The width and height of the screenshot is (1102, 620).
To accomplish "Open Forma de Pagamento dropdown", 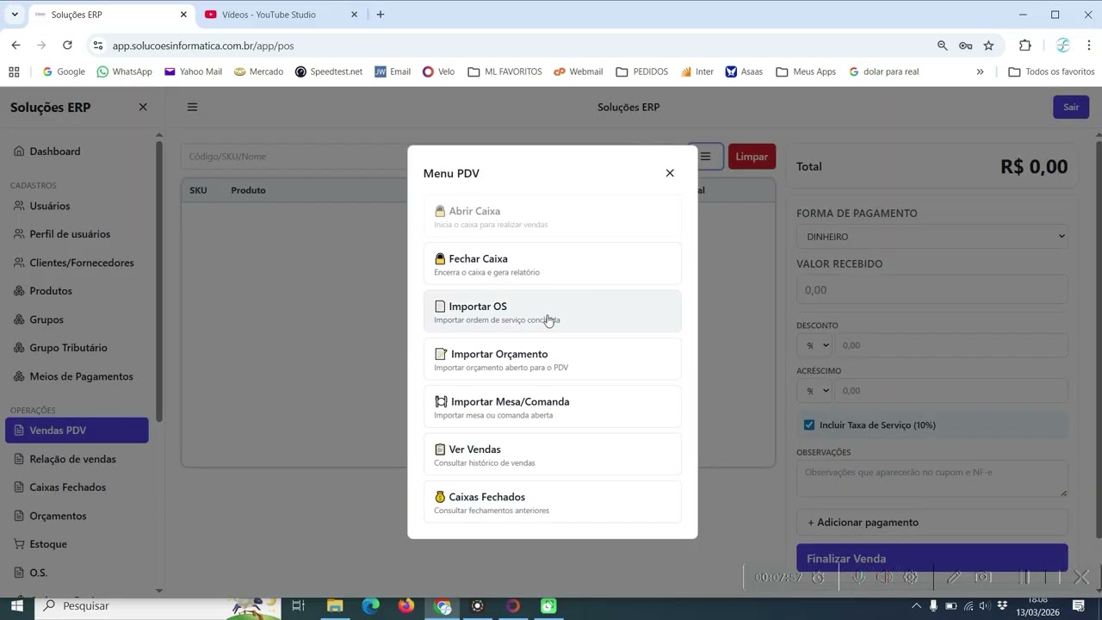I will 932,236.
